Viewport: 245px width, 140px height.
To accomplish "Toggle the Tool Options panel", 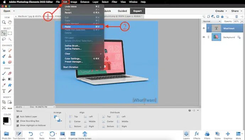I will click(19, 135).
